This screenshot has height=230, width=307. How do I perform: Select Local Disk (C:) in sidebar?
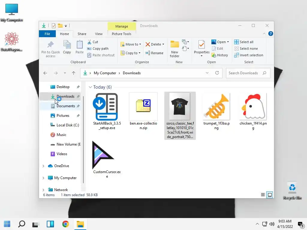pyautogui.click(x=65, y=125)
